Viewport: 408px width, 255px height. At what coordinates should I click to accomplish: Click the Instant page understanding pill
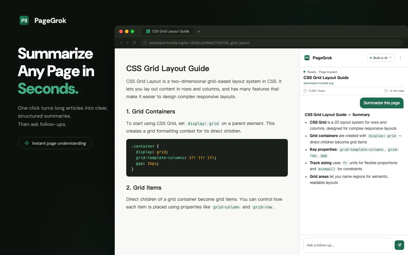(x=55, y=143)
